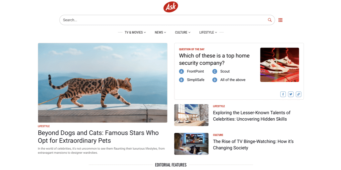Share question on Twitter
This screenshot has height=170, width=341.
[291, 94]
